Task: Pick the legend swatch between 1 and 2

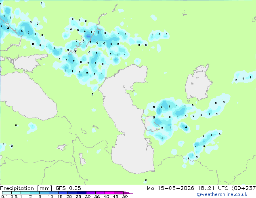Action: [25, 193]
